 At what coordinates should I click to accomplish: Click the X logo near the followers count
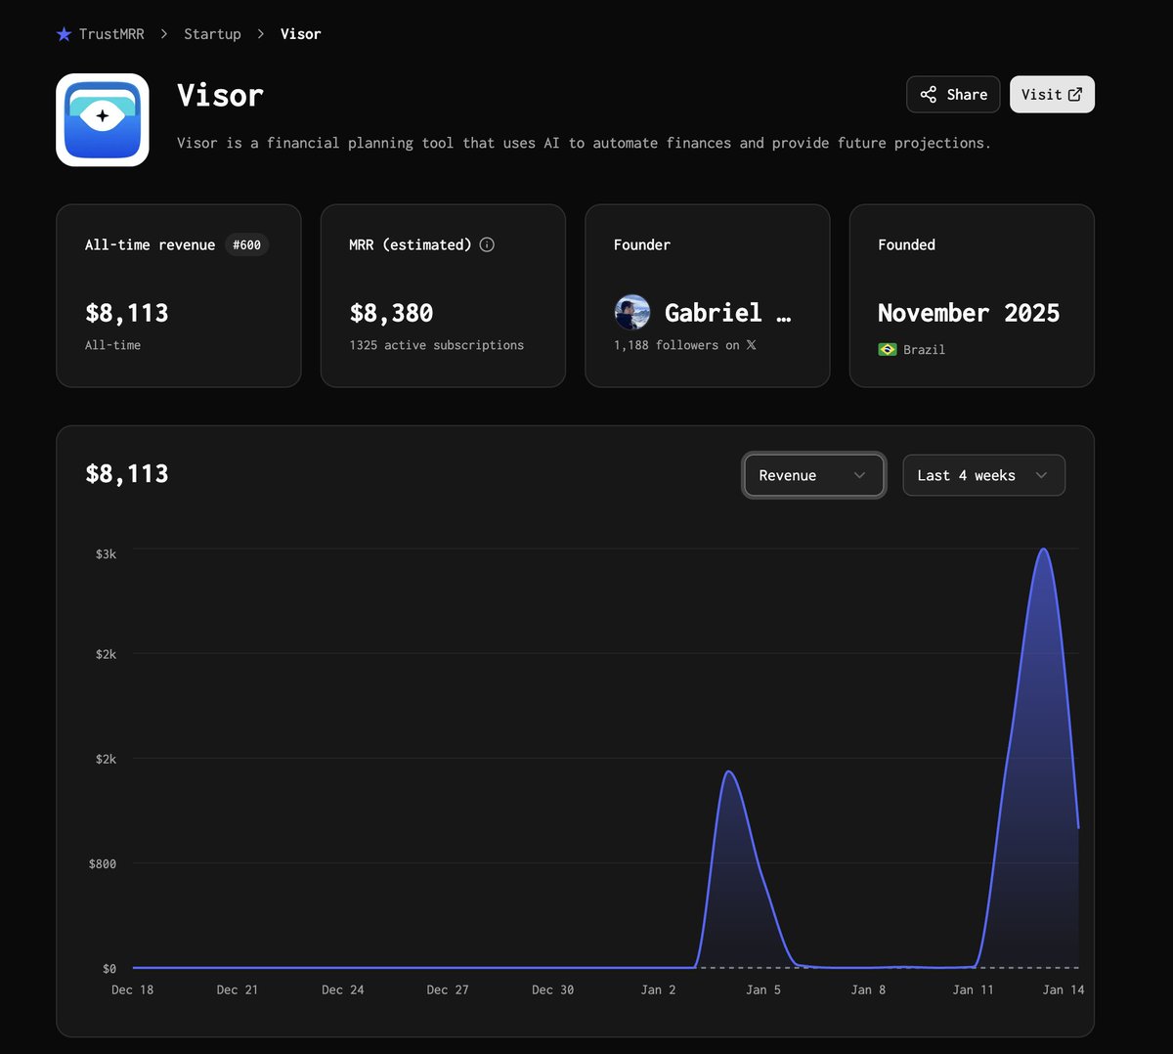[752, 345]
